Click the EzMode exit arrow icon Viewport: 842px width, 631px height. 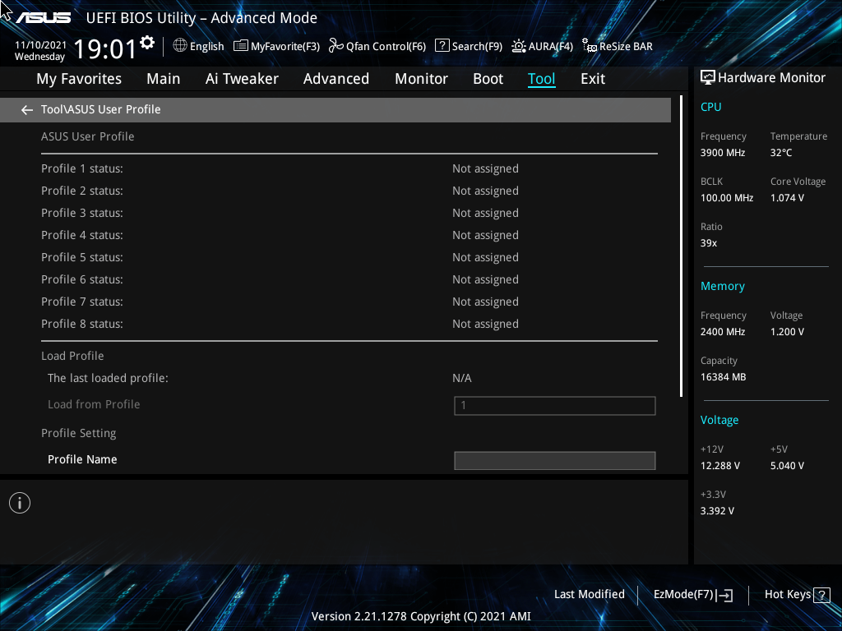(x=725, y=595)
